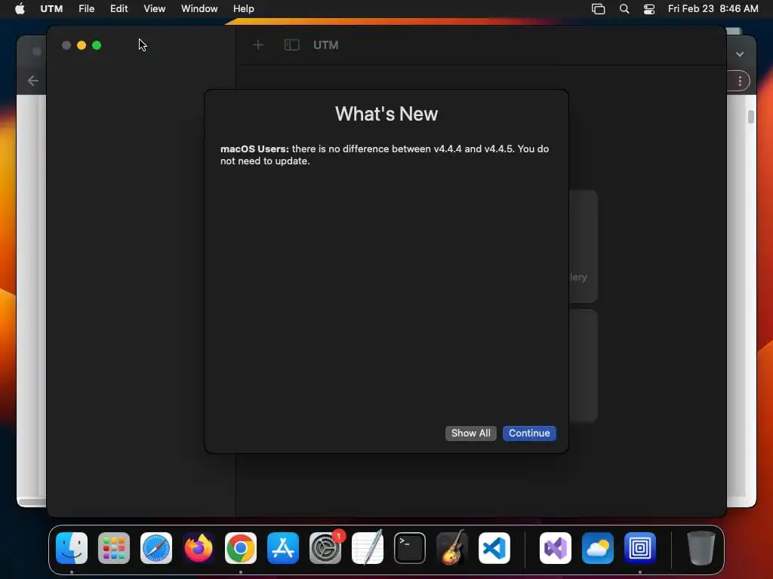Image resolution: width=773 pixels, height=579 pixels.
Task: Open the UTM application menu
Action: (51, 9)
